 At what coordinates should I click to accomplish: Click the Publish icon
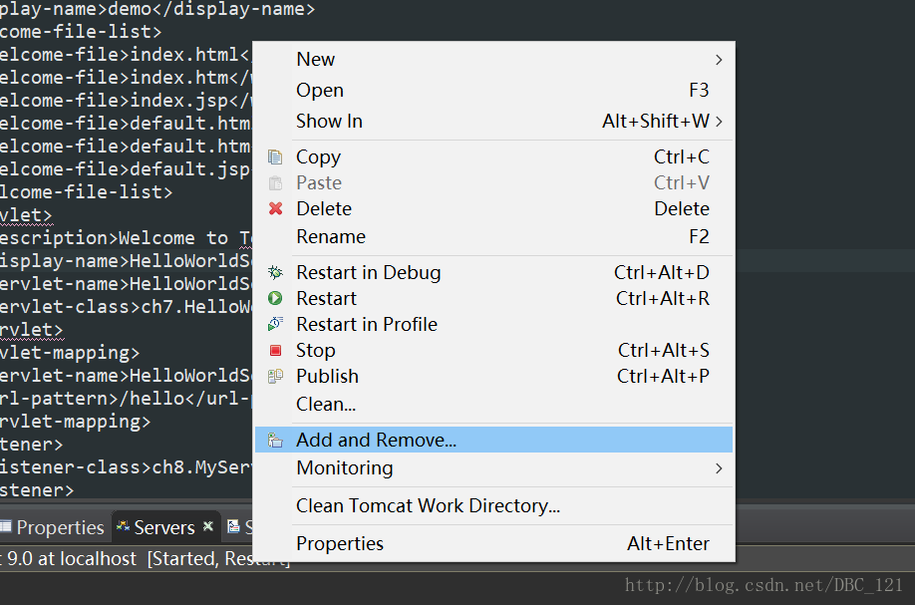(x=276, y=377)
